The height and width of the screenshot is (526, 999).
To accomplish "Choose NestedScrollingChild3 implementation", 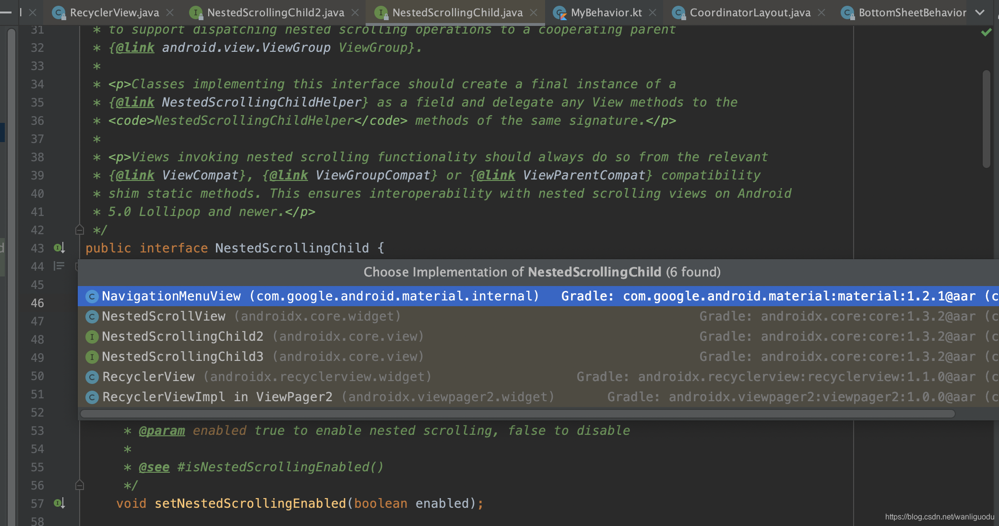I will click(538, 357).
